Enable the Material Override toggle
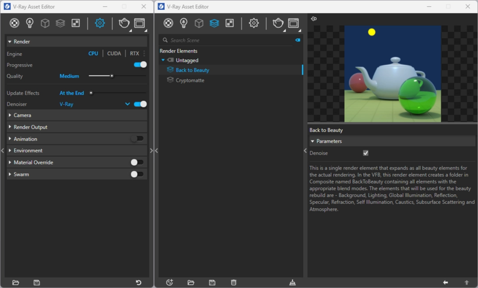This screenshot has width=478, height=288. (137, 162)
